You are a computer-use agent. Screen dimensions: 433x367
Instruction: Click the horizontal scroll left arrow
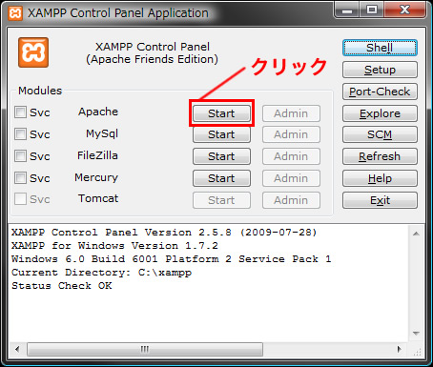(x=17, y=349)
